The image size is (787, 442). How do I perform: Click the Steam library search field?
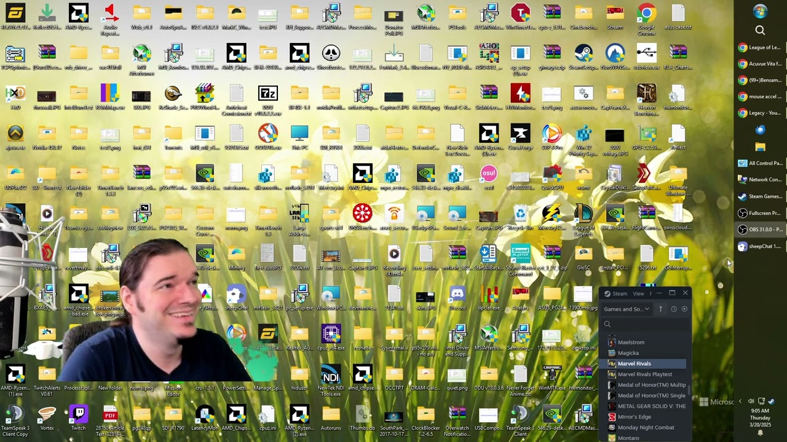(646, 324)
